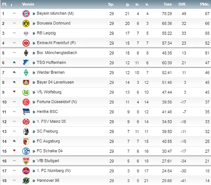
Task: Click the Werder Bremen diamond logo
Action: click(x=26, y=72)
